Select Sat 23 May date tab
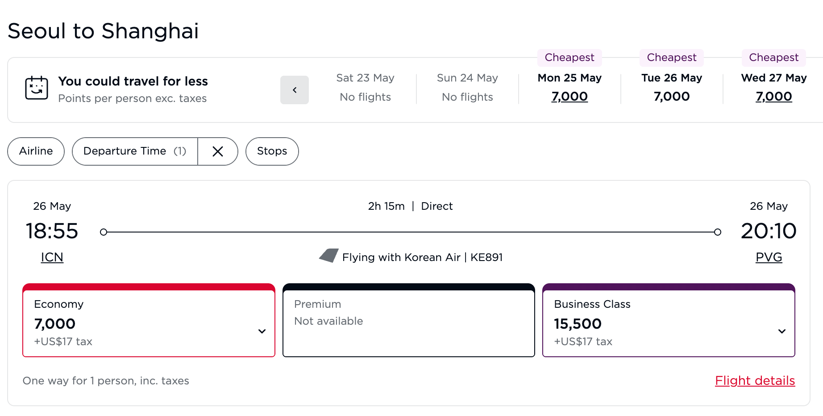Screen dimensions: 823x416 click(x=365, y=88)
